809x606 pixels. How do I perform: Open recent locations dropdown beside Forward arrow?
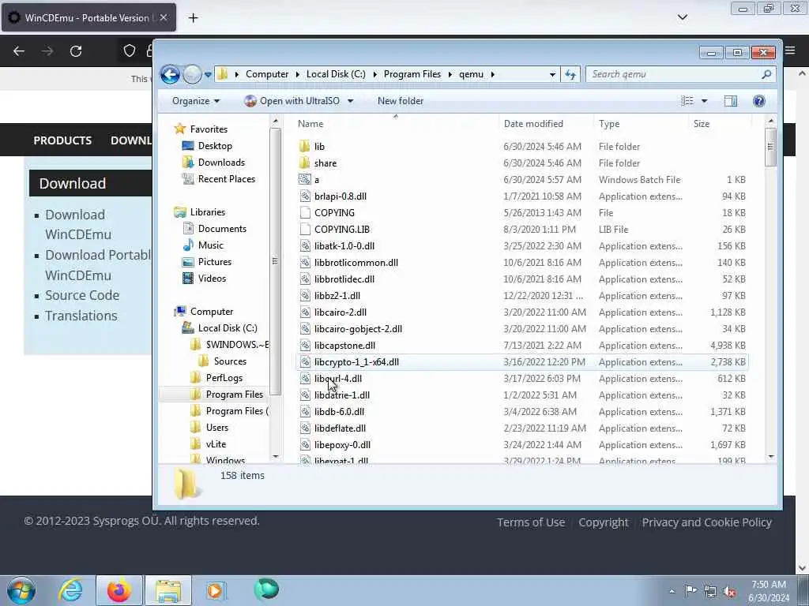(208, 75)
